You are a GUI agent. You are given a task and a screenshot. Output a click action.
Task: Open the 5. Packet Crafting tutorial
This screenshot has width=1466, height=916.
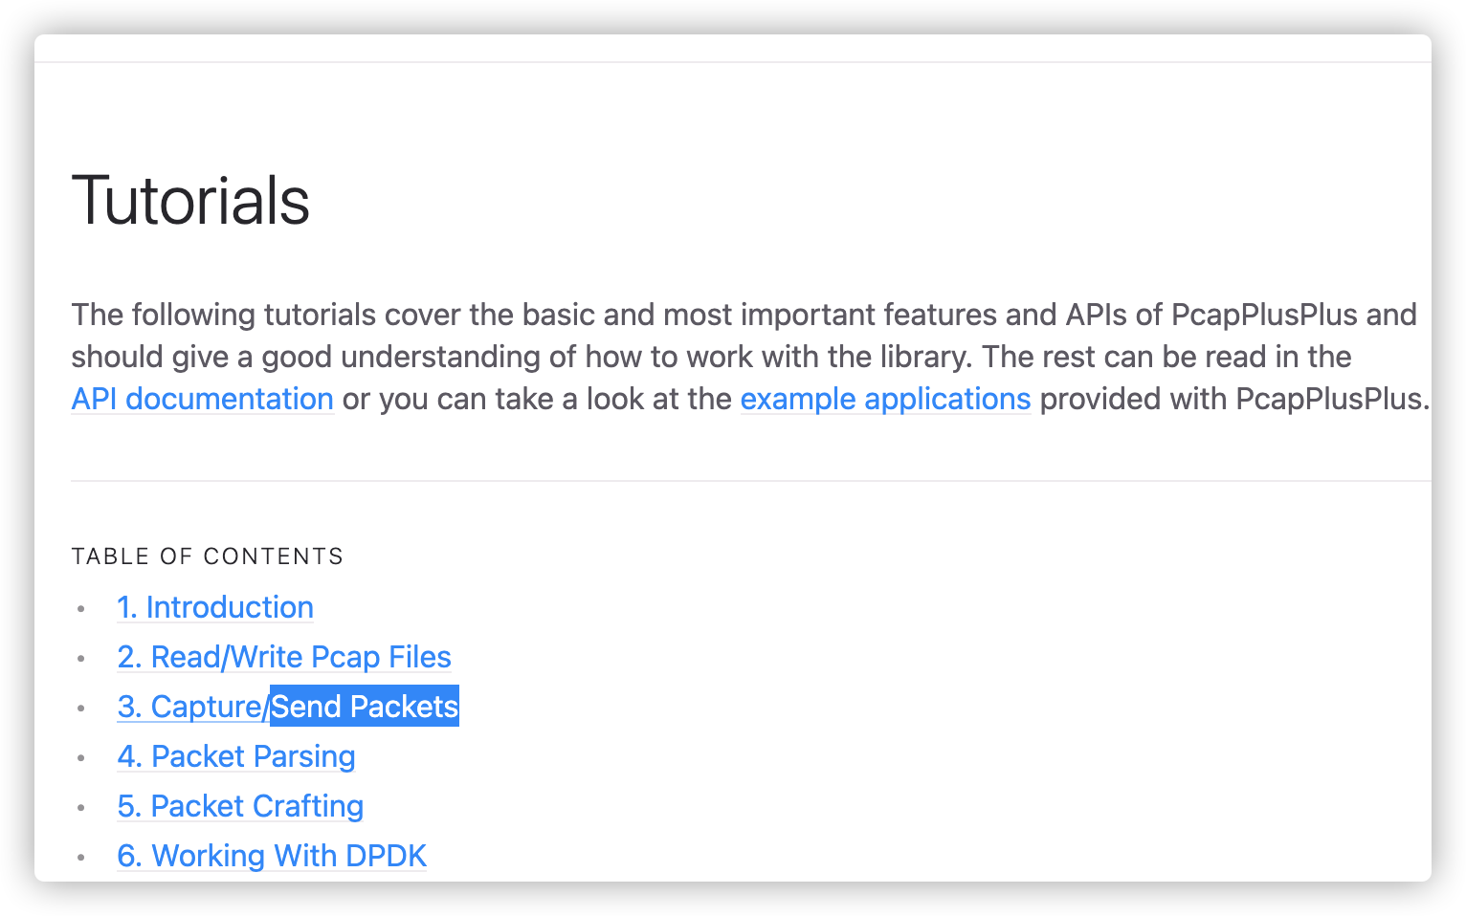[x=239, y=806]
